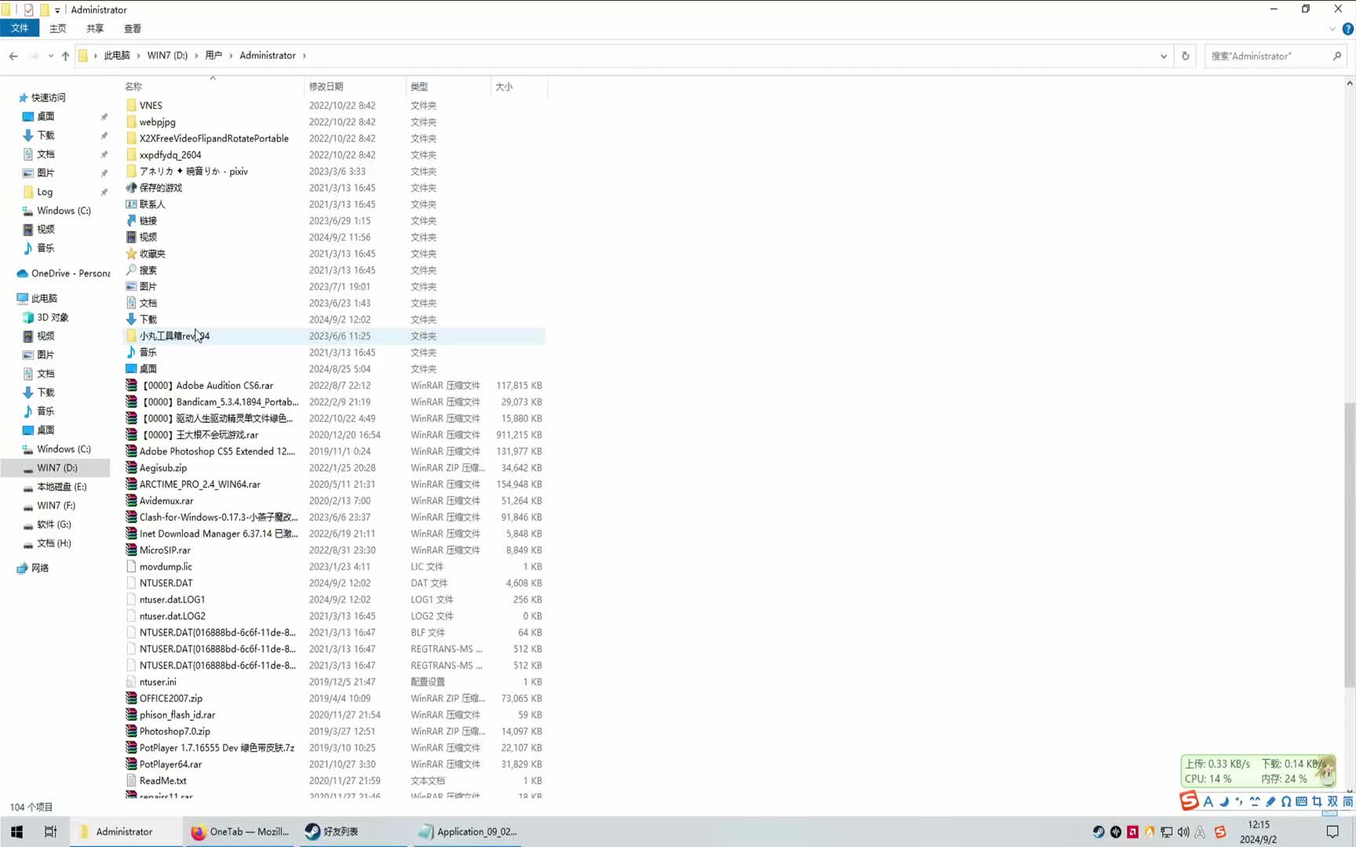The image size is (1356, 847).
Task: Expand the ribbon with the chevron
Action: click(x=1332, y=29)
